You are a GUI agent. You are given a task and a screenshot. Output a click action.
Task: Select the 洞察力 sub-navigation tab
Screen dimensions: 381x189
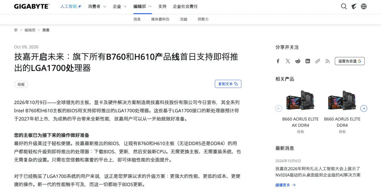tap(203, 19)
